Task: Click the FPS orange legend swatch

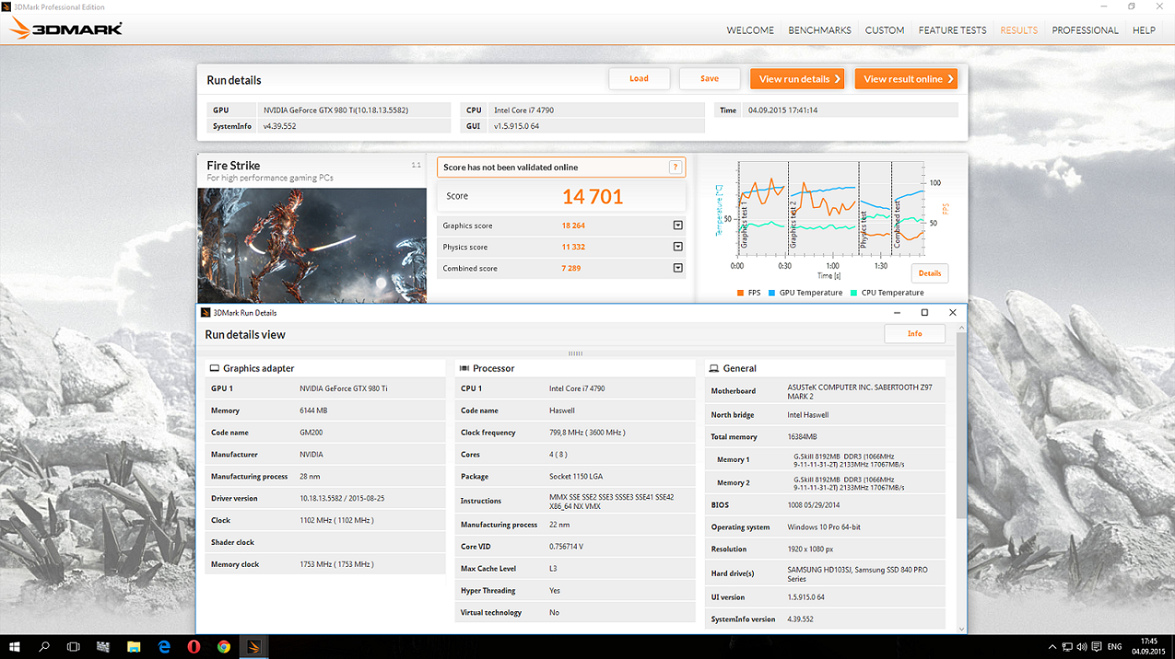Action: pos(740,293)
